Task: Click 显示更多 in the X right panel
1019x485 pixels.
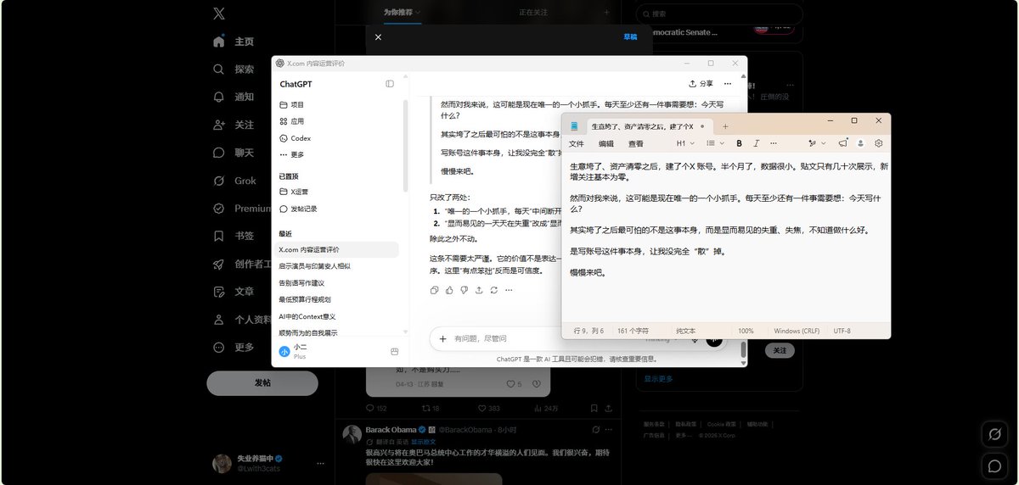Action: tap(660, 379)
